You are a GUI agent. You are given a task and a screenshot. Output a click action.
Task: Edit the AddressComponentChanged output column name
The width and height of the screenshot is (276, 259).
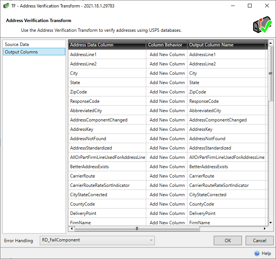pyautogui.click(x=226, y=120)
